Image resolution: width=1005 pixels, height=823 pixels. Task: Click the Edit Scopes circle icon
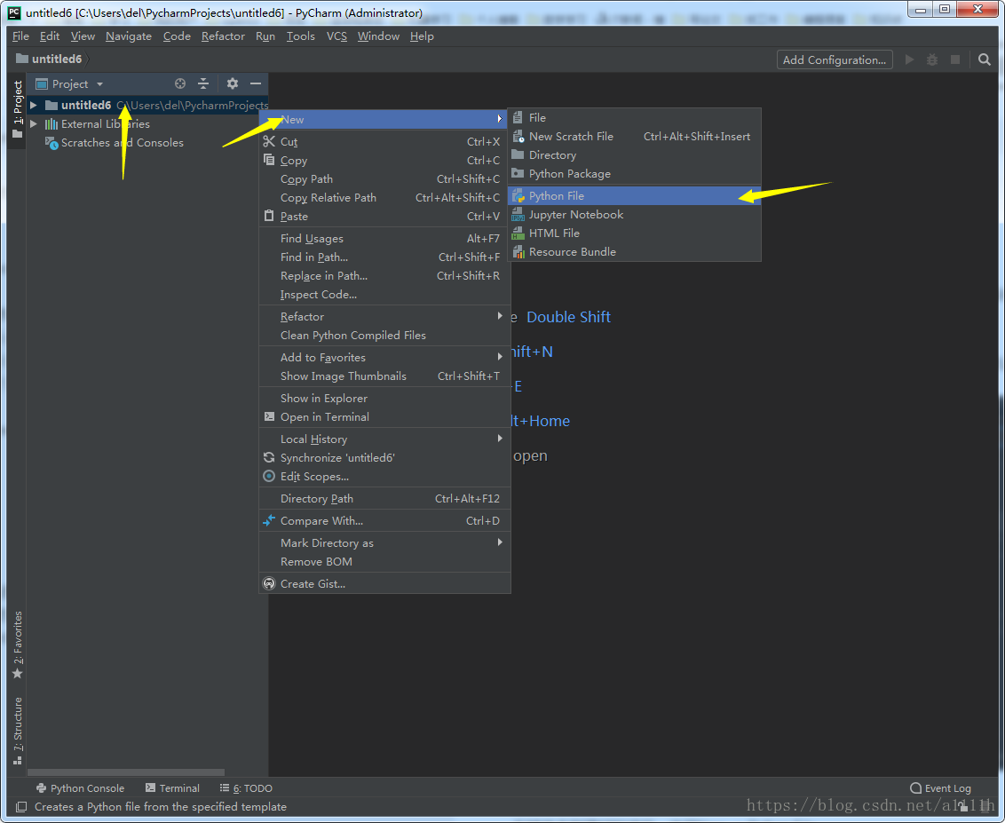pyautogui.click(x=269, y=476)
